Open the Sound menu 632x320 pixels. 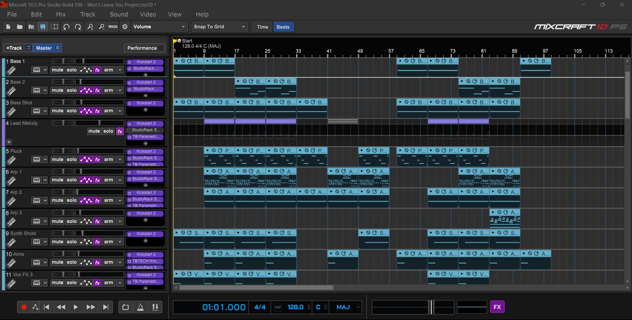click(119, 14)
